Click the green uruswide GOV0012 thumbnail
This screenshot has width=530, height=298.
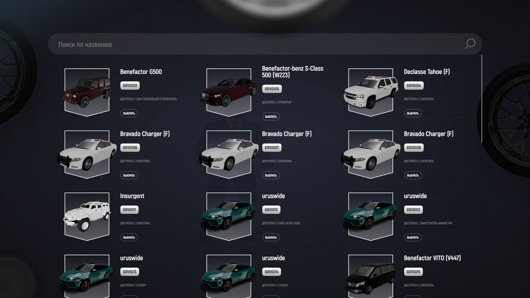pyautogui.click(x=371, y=217)
